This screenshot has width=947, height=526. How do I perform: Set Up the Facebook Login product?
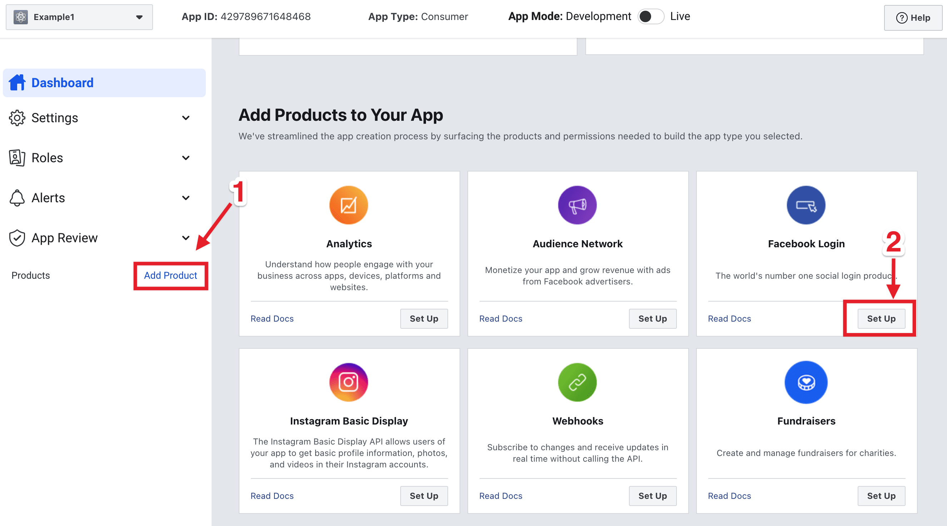point(881,319)
